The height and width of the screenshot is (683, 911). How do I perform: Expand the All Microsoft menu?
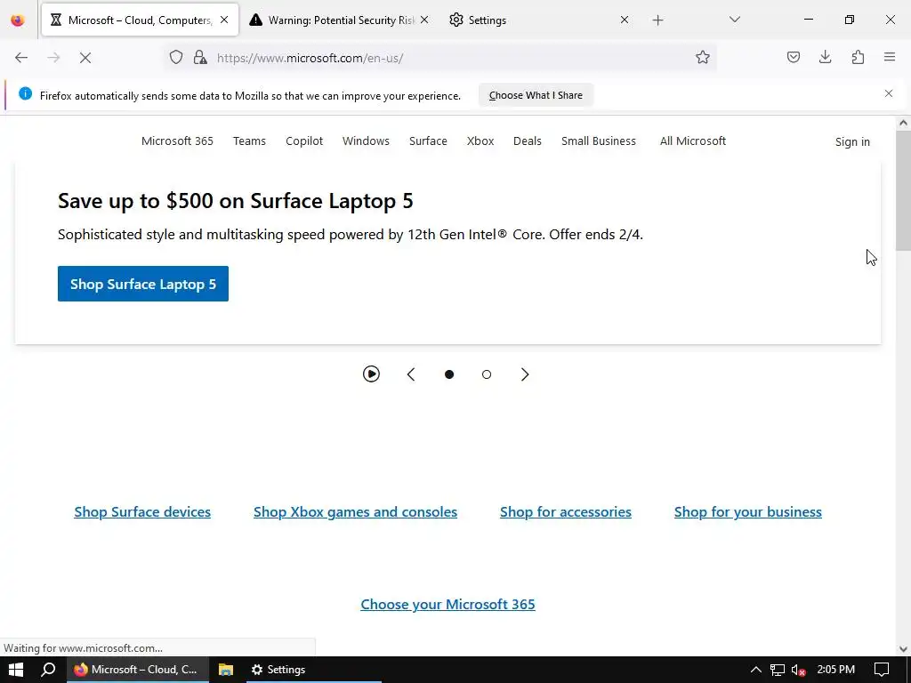tap(692, 141)
